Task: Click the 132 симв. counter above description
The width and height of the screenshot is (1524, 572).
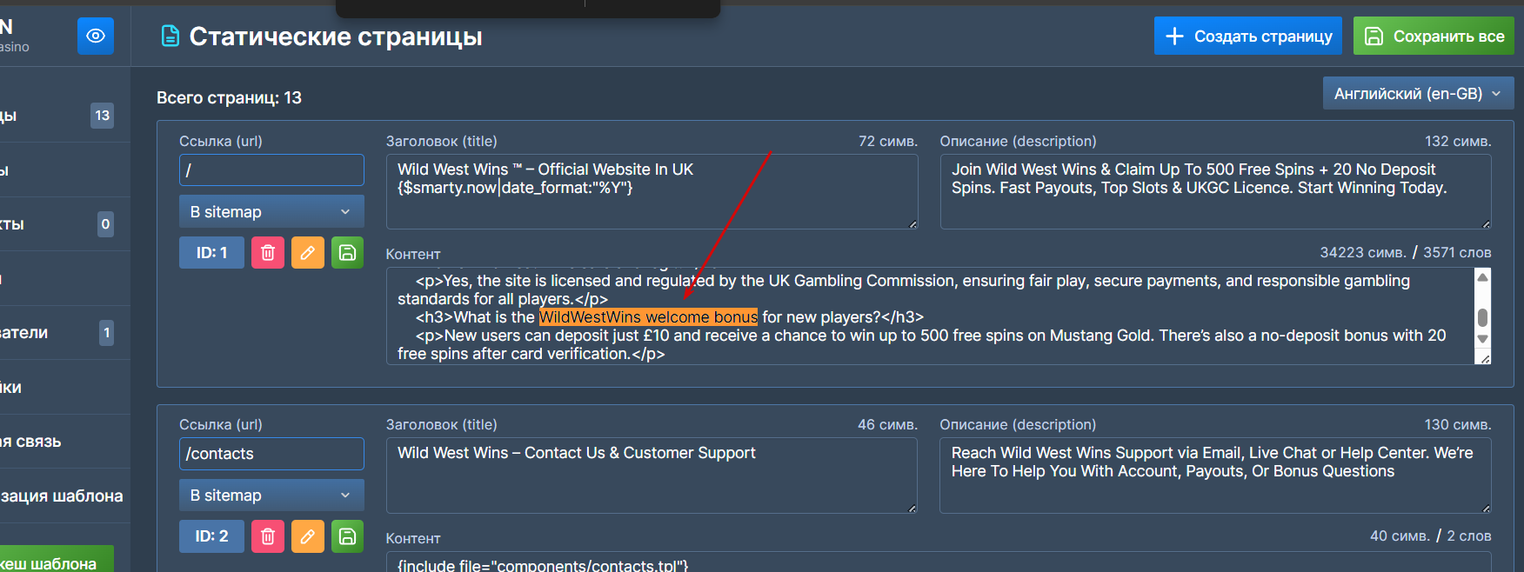Action: [x=1457, y=141]
